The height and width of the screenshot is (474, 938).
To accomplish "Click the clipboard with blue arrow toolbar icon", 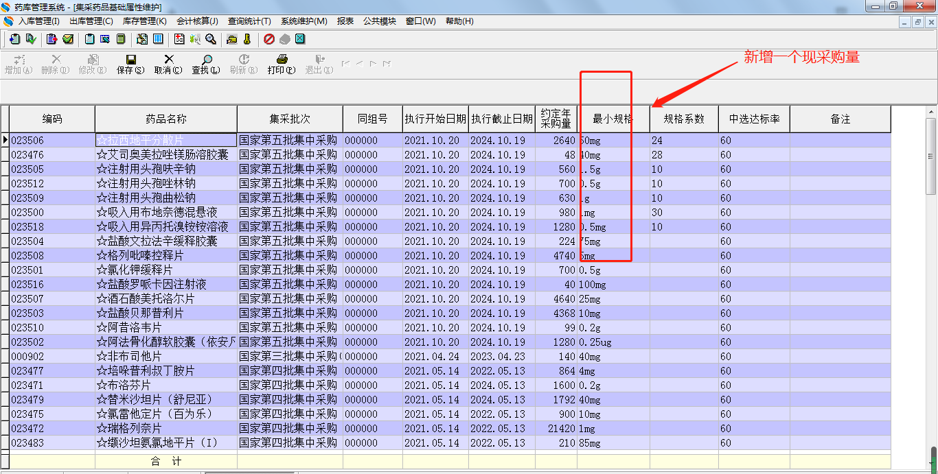I will coord(14,39).
